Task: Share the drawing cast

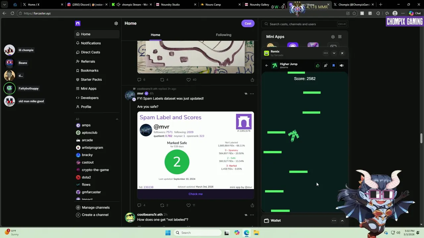Action: pos(252,80)
